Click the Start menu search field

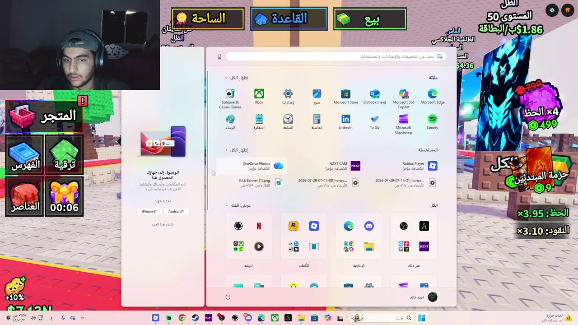[x=336, y=56]
